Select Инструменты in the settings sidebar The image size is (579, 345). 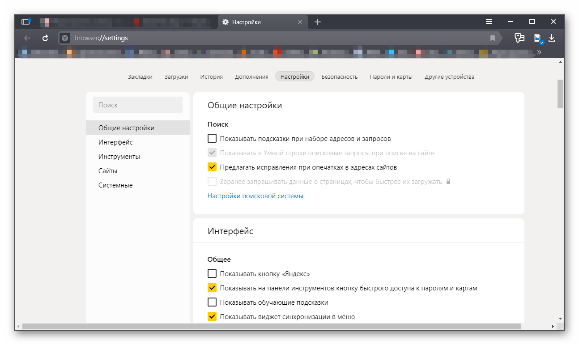[119, 157]
